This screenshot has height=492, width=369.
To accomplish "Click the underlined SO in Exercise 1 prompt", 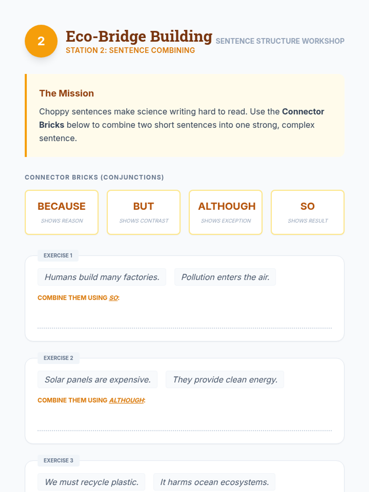I will click(113, 298).
